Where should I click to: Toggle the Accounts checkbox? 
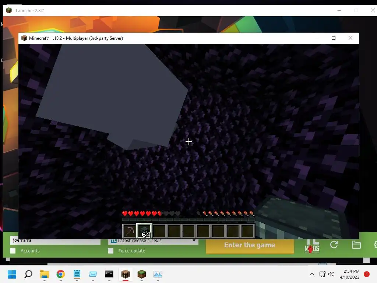[x=13, y=251]
